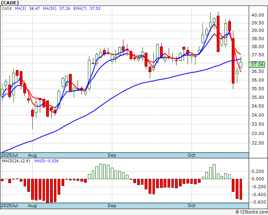The width and height of the screenshot is (268, 215).
Task: Click Aug on MACD time axis
Action: point(32,206)
